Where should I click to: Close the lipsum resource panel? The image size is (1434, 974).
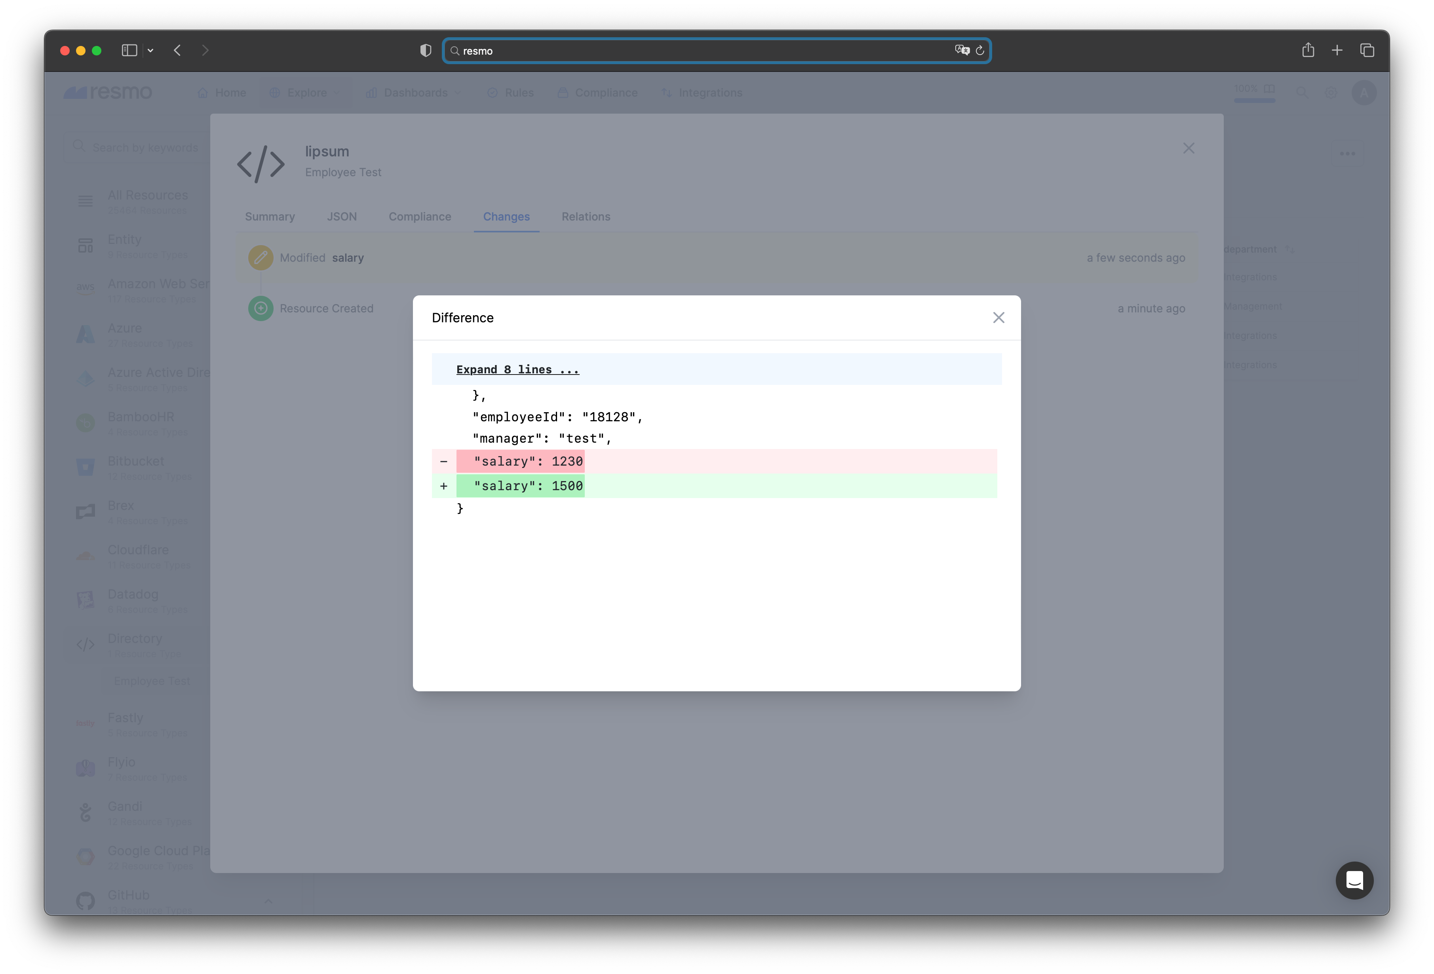point(1189,148)
